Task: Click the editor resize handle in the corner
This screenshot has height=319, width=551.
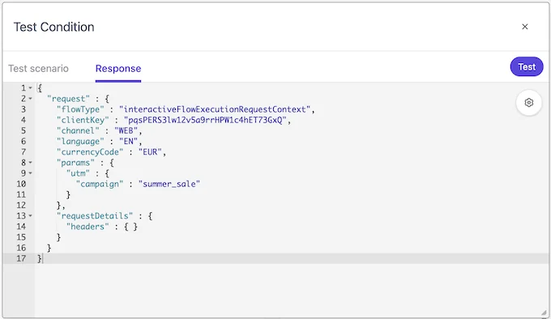Action: coord(544,313)
